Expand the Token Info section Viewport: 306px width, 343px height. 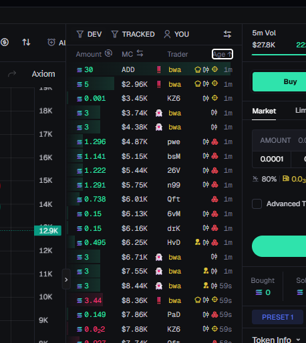276,340
